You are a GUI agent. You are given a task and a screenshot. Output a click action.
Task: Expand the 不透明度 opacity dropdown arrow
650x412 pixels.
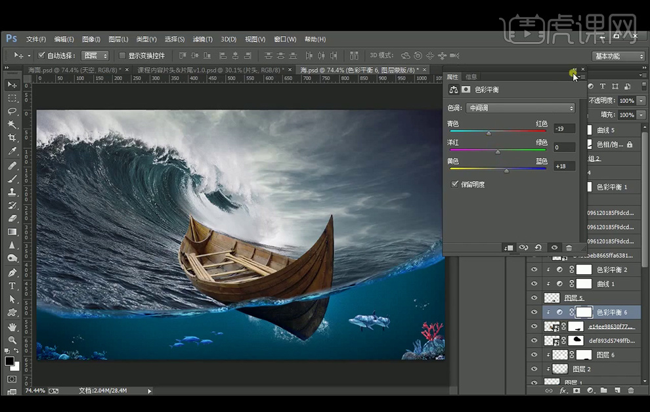point(641,101)
